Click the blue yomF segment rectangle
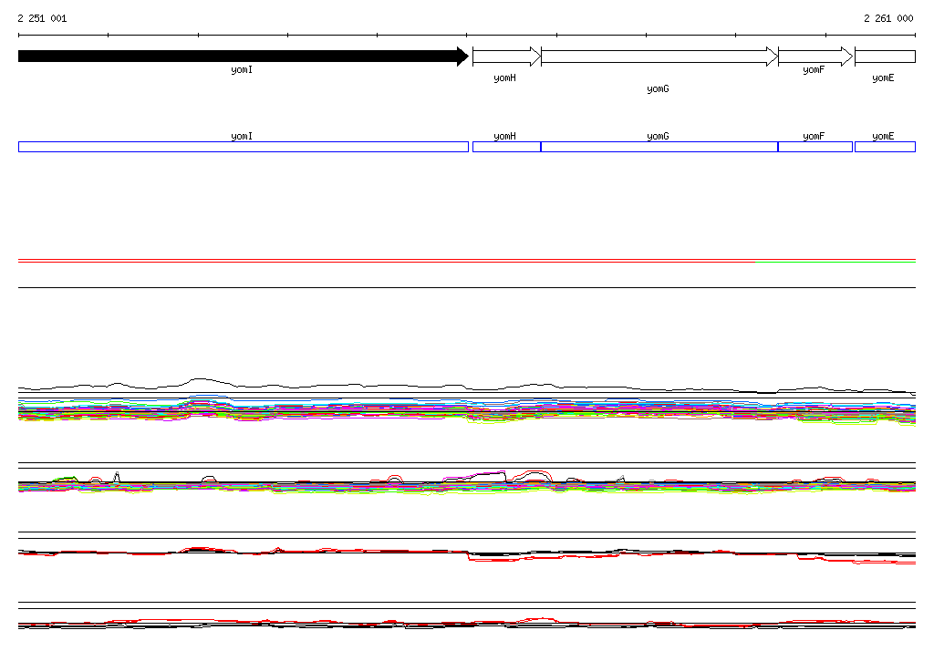Image resolution: width=934 pixels, height=651 pixels. click(815, 147)
